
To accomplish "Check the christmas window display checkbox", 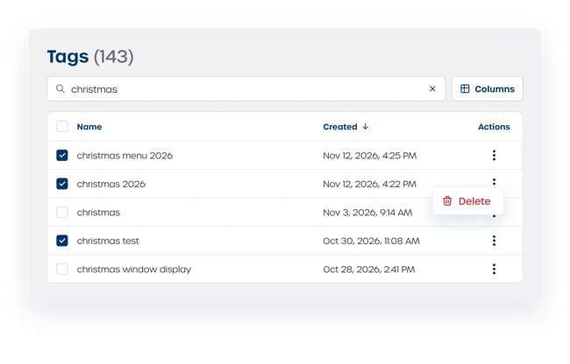I will 62,269.
